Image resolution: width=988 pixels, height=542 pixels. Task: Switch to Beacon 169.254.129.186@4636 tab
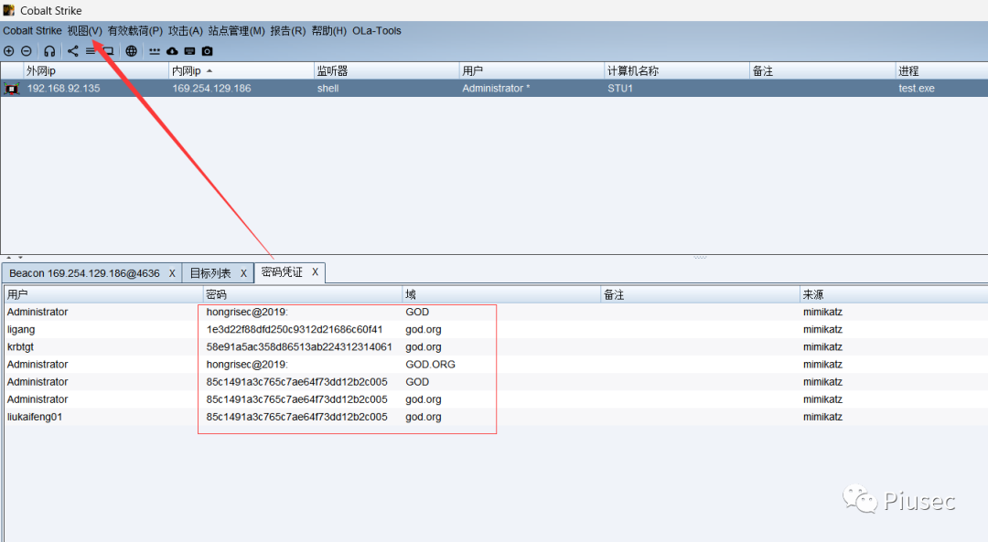(84, 273)
